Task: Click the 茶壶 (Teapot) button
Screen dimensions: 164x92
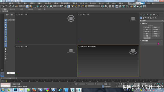Action: pos(147,36)
